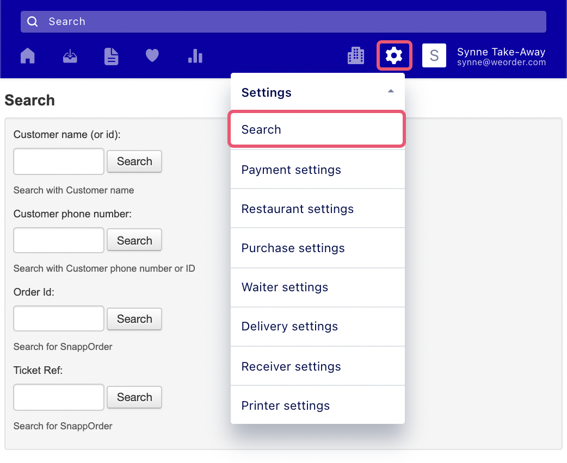This screenshot has height=463, width=567.
Task: Focus the Order Id input field
Action: tap(59, 318)
